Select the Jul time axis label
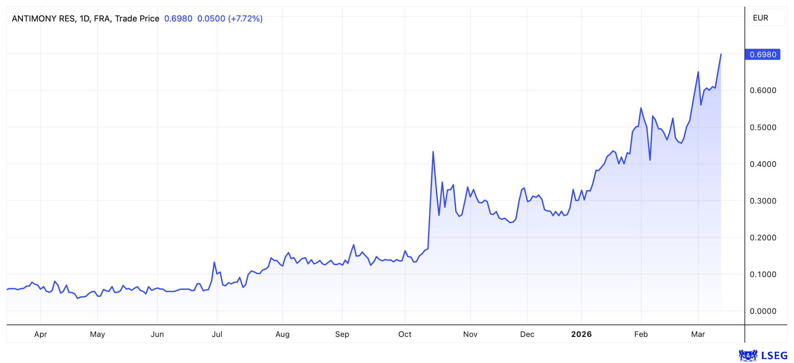The image size is (794, 363). click(217, 334)
